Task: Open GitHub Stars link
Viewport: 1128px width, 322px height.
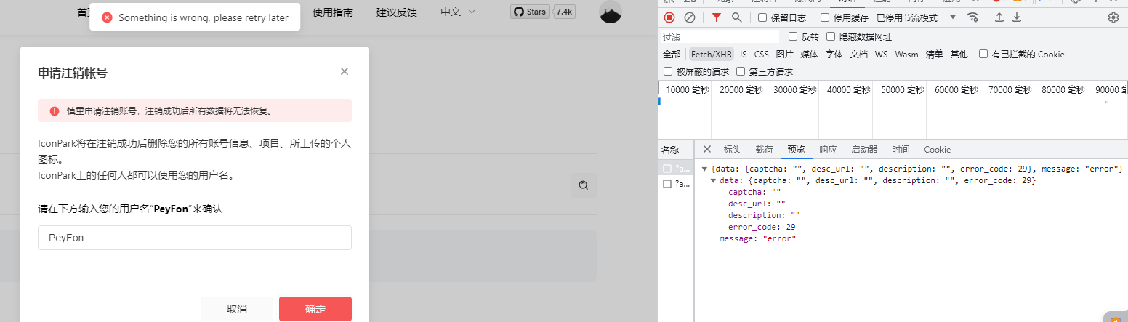Action: pyautogui.click(x=529, y=12)
